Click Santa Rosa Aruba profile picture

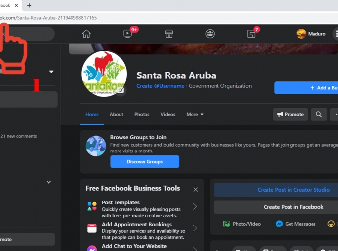click(x=104, y=74)
